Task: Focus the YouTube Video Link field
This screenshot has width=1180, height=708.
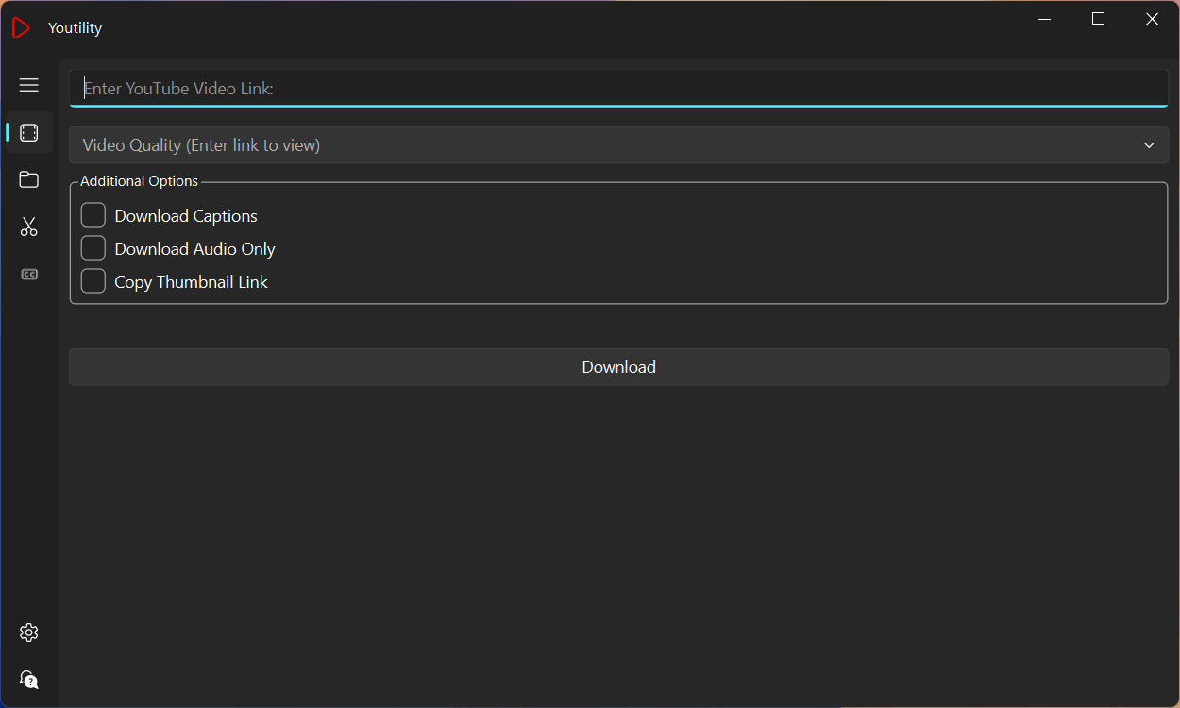Action: 619,88
